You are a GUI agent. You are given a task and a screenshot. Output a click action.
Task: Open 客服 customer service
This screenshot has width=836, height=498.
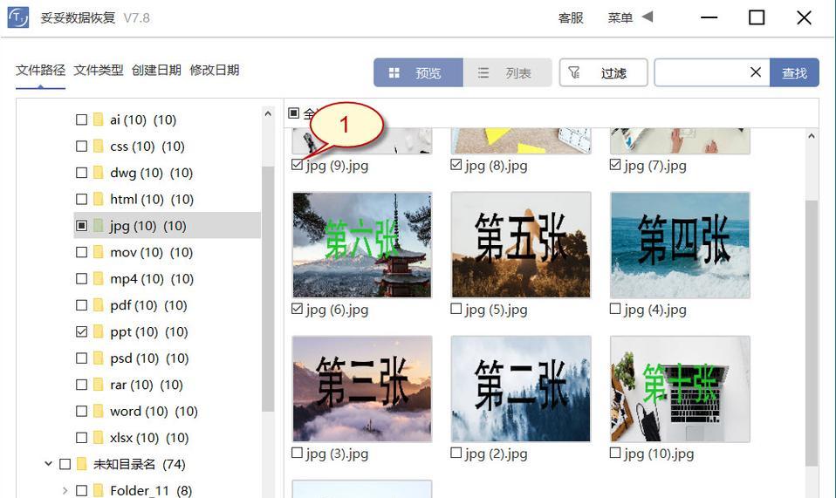(x=571, y=17)
